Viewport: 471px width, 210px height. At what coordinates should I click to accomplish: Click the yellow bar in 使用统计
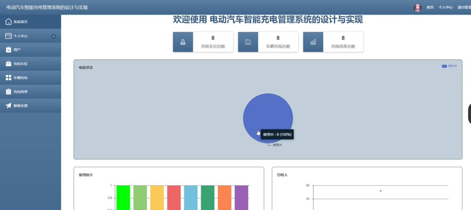click(157, 198)
